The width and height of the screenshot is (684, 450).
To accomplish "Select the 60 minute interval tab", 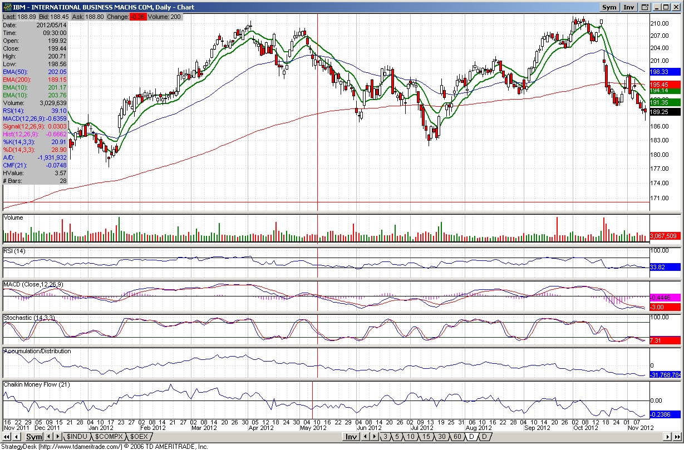I will [457, 437].
